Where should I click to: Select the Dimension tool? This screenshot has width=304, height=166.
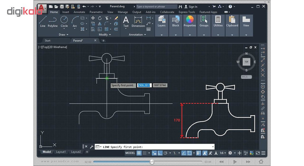138,22
